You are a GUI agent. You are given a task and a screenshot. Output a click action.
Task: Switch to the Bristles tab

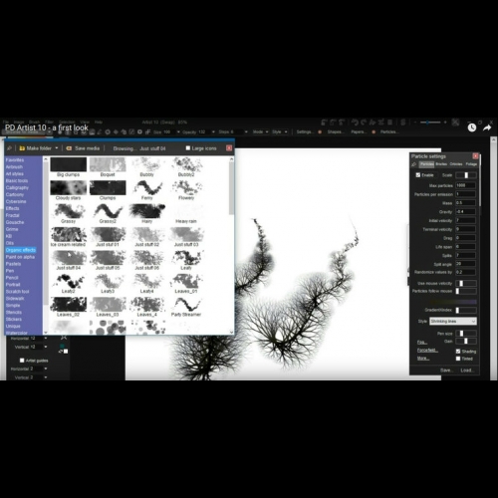tap(441, 164)
